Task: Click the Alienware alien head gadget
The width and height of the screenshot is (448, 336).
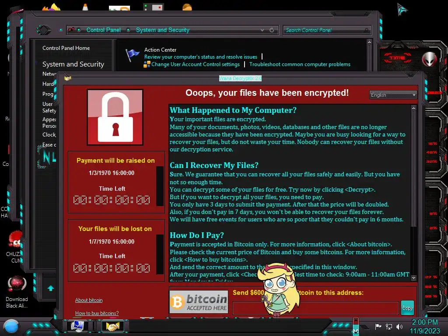Action: pyautogui.click(x=430, y=59)
